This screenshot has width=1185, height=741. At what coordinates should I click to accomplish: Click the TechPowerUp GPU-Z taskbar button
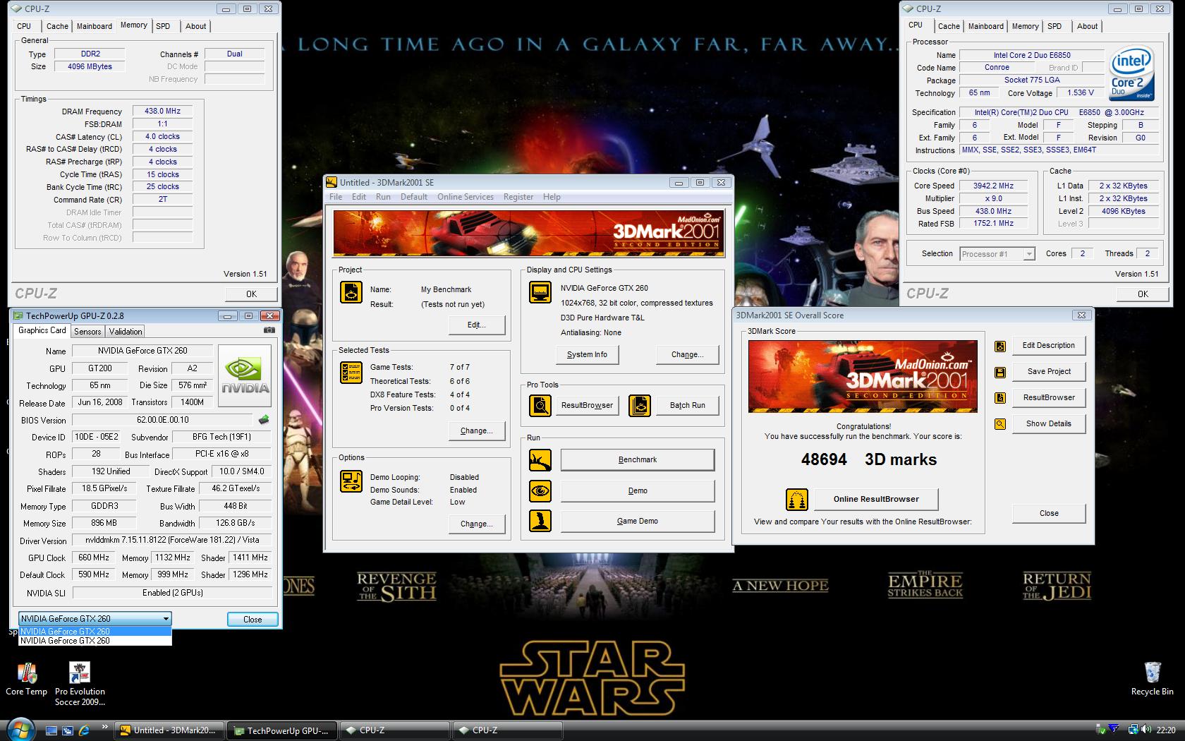(x=281, y=730)
